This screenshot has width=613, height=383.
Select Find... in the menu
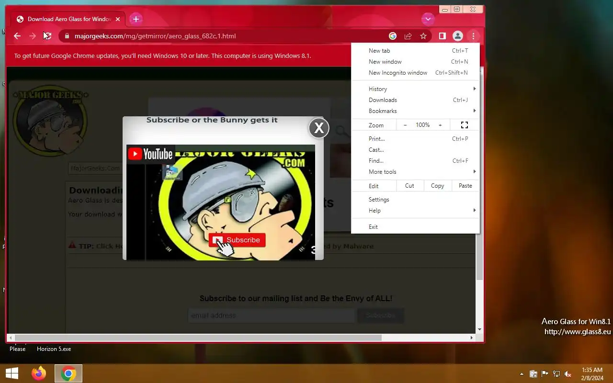(415, 161)
